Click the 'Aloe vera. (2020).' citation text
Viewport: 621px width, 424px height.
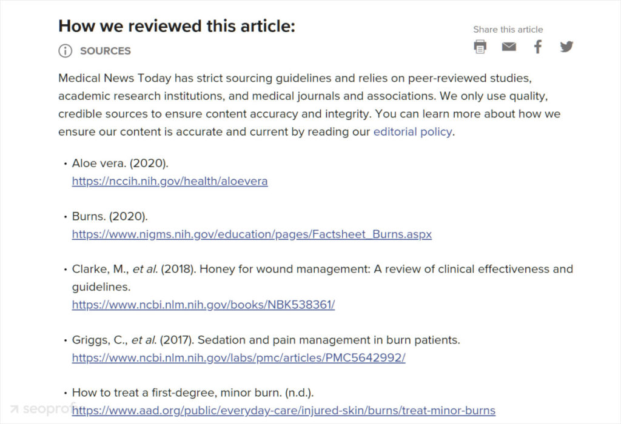click(120, 164)
